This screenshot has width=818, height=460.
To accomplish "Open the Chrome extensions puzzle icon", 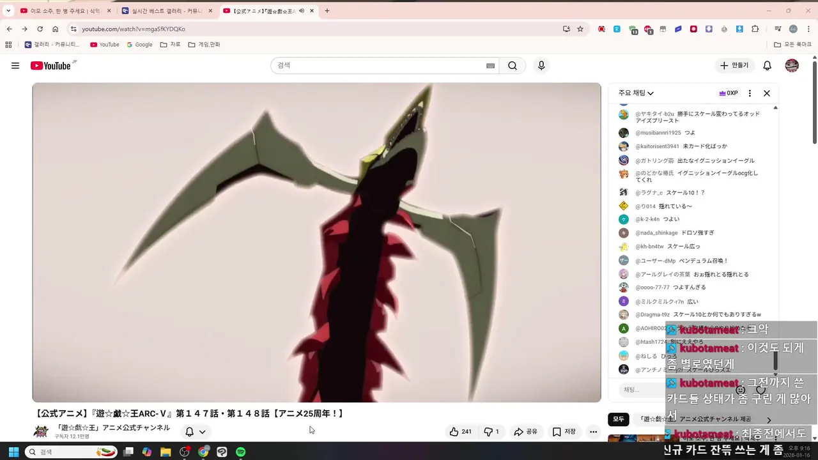I will pyautogui.click(x=755, y=29).
